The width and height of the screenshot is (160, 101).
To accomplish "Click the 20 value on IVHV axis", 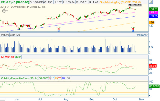I will point(151,73).
